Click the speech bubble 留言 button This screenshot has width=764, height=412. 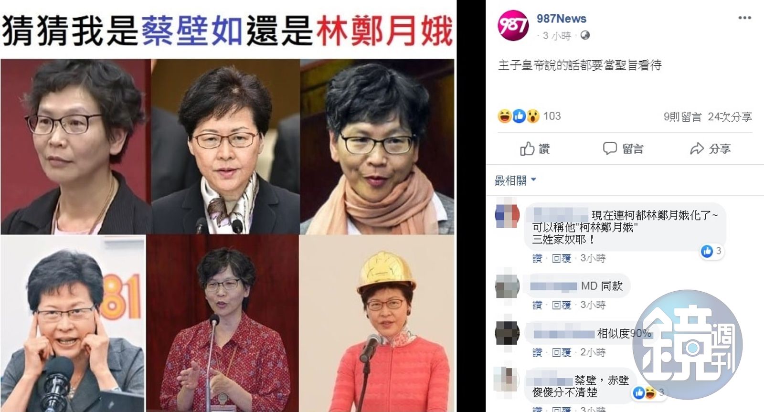(623, 149)
